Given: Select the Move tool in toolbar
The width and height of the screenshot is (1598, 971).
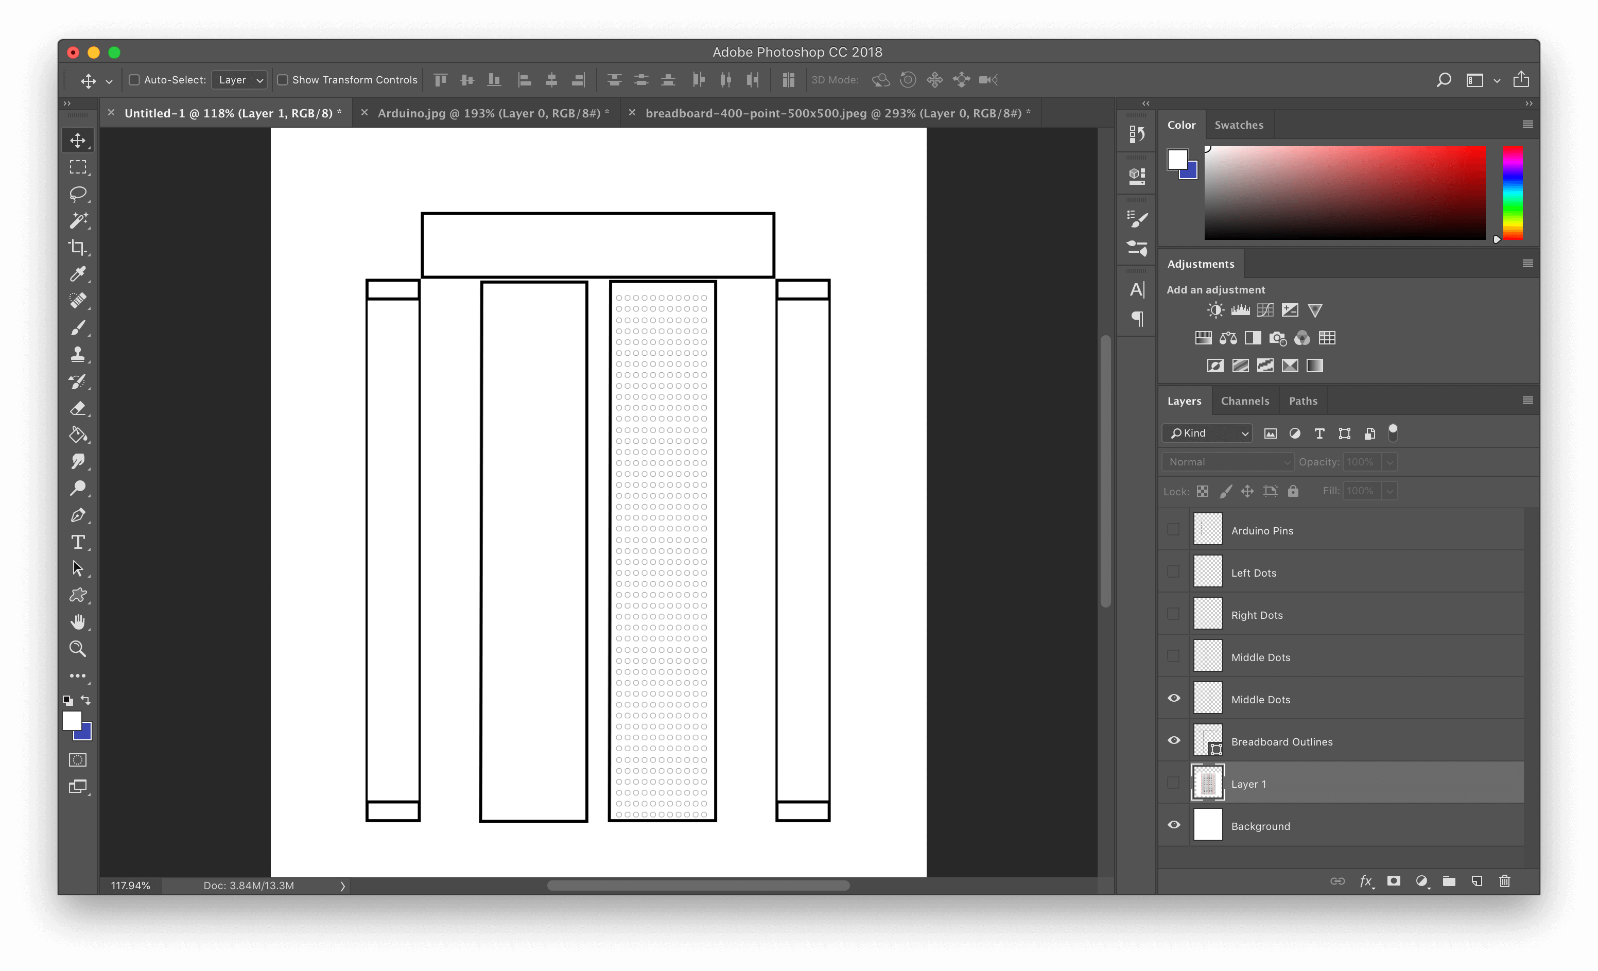Looking at the screenshot, I should [78, 139].
